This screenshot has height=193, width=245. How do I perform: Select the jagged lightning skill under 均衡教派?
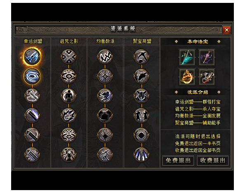tap(105, 56)
